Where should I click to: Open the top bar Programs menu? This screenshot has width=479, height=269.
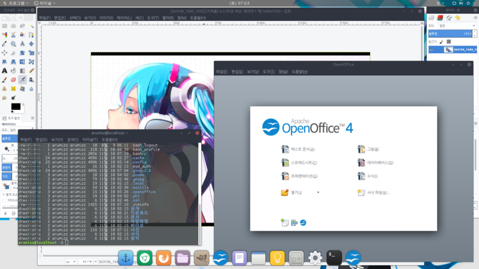(x=16, y=3)
